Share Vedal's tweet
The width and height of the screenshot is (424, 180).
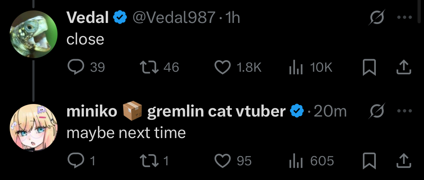(403, 67)
